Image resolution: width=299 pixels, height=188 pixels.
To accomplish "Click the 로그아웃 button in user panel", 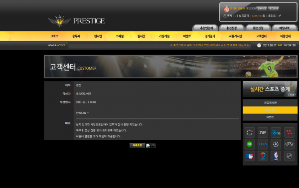I will pos(274,8).
